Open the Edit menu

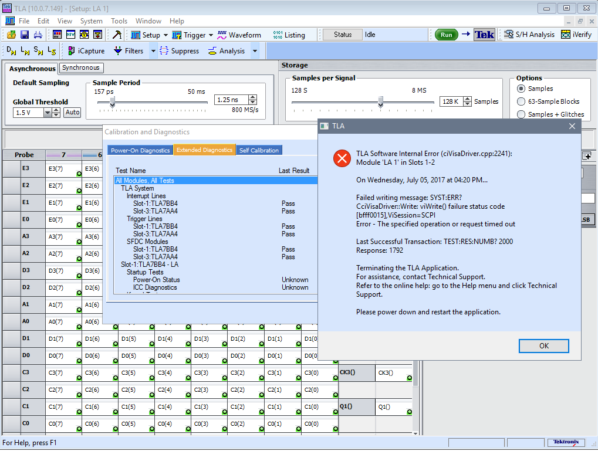(43, 21)
